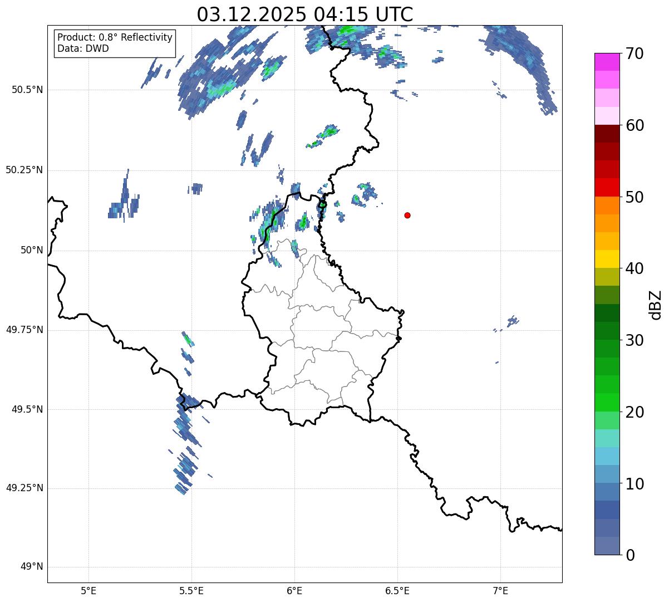This screenshot has height=602, width=669.
Task: Click the colorbar tick label "50"
Action: (634, 197)
